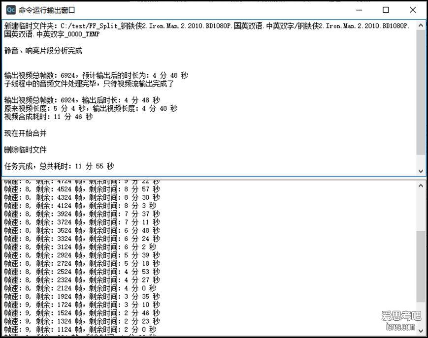Click the window title 命令运行输出窗口

tap(47, 10)
